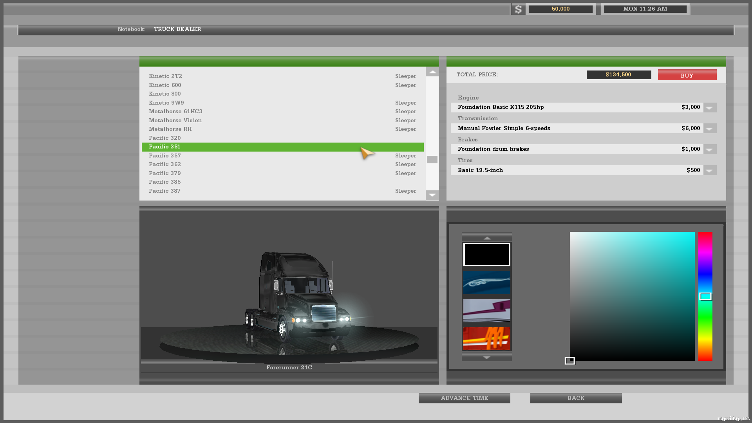Pick the red orange flame paint pattern
This screenshot has height=423, width=752.
coord(486,338)
